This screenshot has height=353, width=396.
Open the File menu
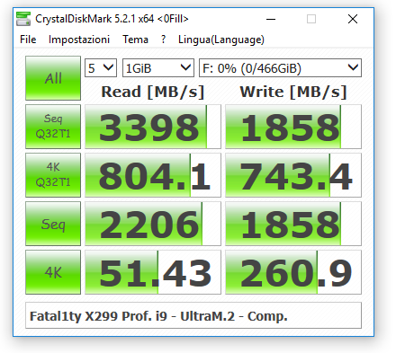[x=28, y=40]
